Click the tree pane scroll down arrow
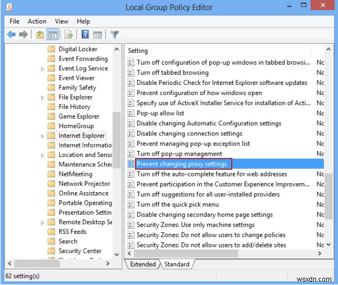Viewport: 338px width, 285px height. [x=116, y=255]
